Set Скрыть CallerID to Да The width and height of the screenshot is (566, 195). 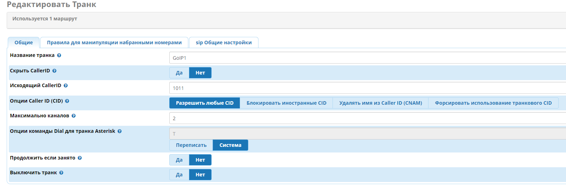tap(179, 73)
